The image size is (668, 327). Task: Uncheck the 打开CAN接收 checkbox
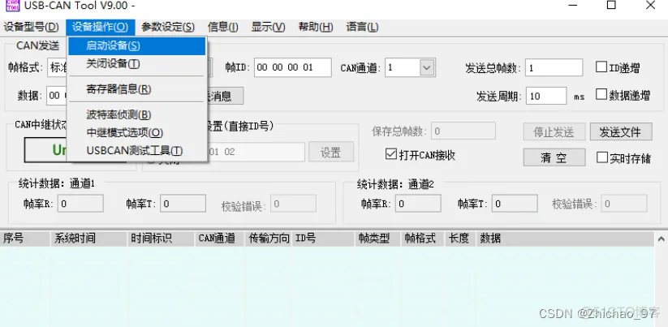pyautogui.click(x=390, y=154)
